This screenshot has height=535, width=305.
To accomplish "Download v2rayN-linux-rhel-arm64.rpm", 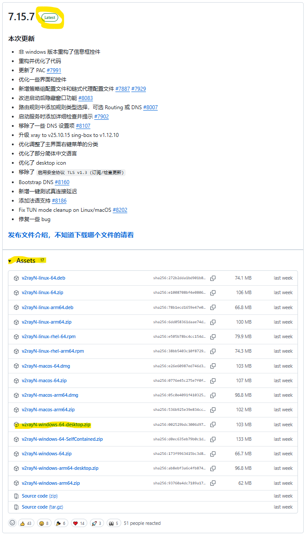I will (x=52, y=351).
